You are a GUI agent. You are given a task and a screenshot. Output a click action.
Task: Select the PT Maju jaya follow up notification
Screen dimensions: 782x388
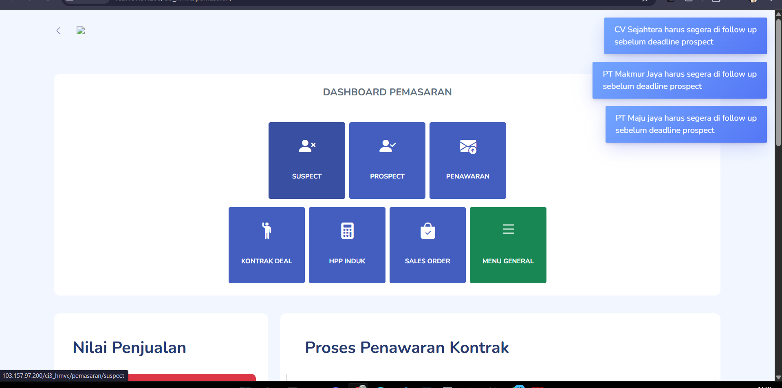click(x=686, y=124)
